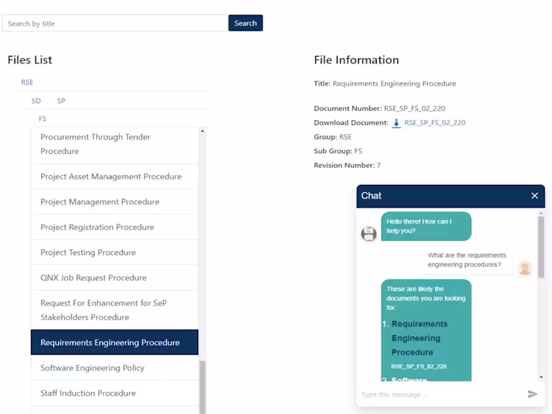This screenshot has width=552, height=414.
Task: Open Software Engineering Policy
Action: pos(115,368)
